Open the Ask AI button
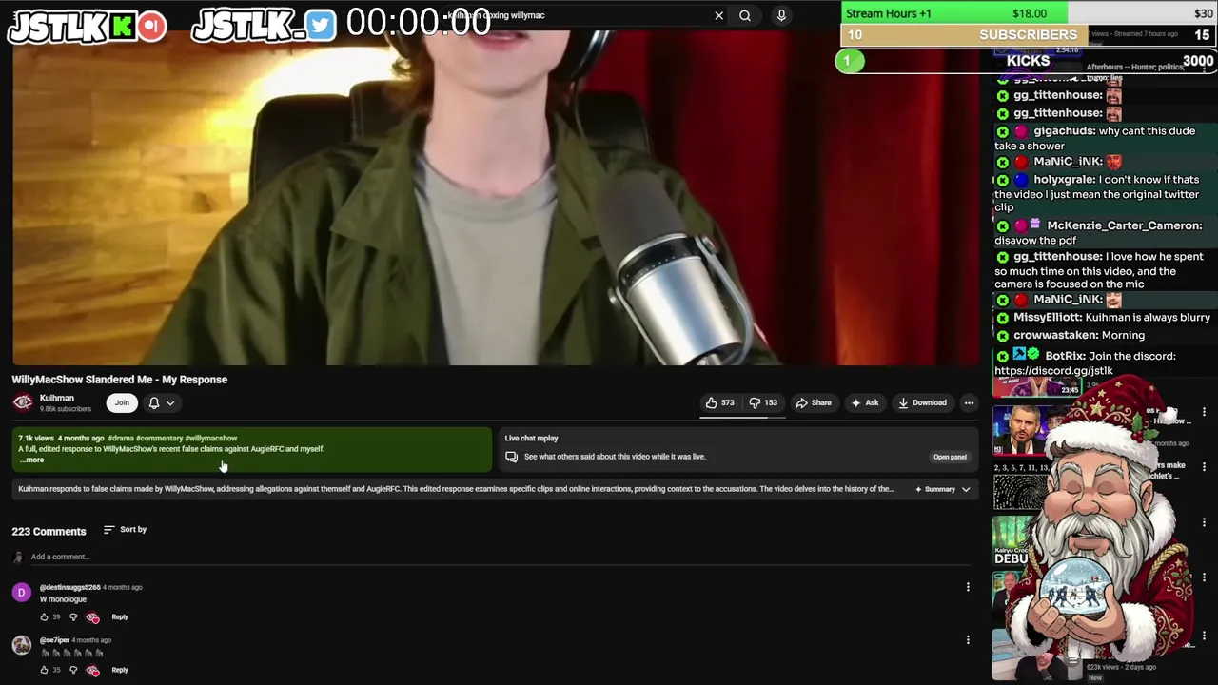Viewport: 1218px width, 685px height. [x=865, y=402]
